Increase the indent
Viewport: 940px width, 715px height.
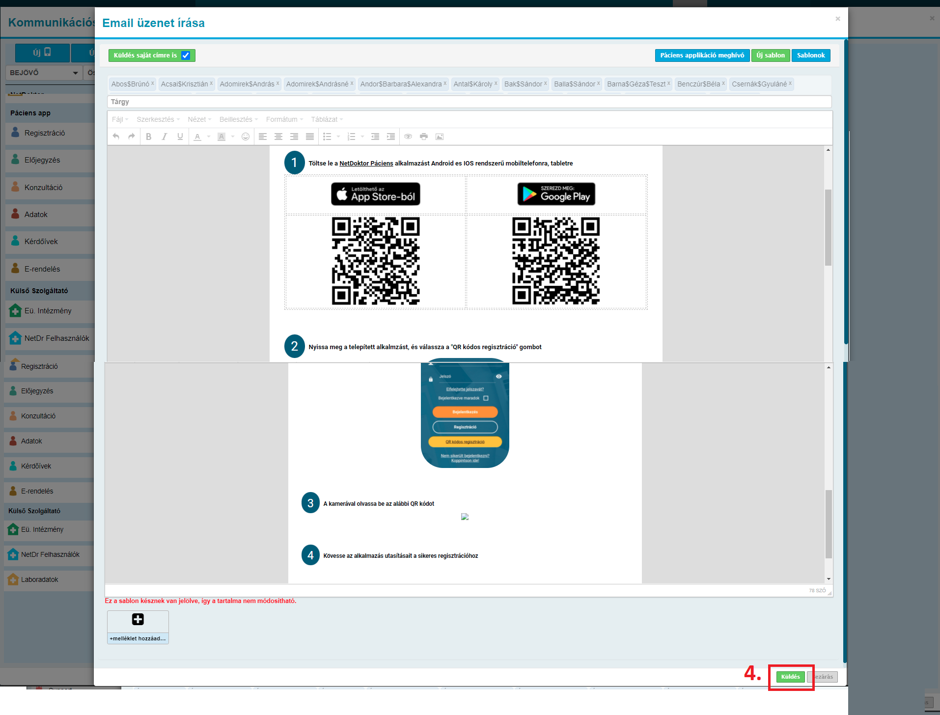[x=391, y=137]
